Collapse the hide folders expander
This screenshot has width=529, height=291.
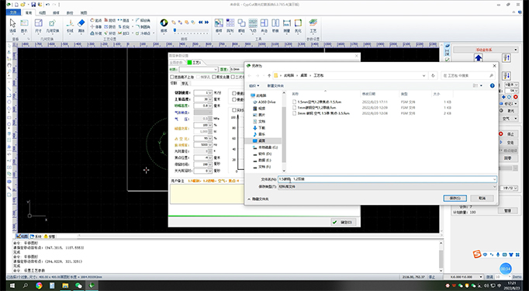pos(258,199)
